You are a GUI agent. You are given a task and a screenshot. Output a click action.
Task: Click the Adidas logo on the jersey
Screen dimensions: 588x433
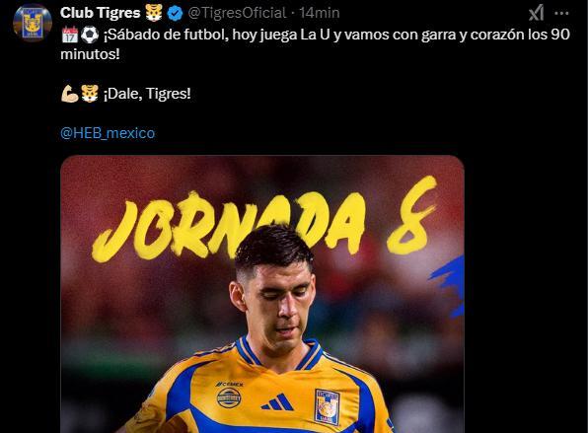(277, 402)
